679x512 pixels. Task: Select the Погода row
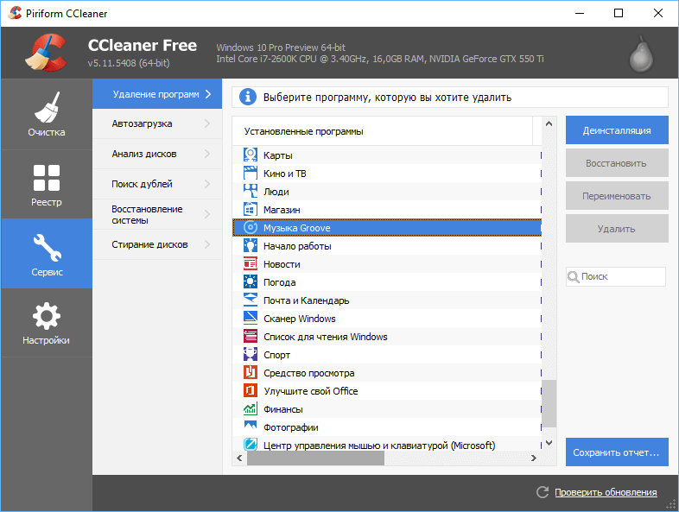click(x=387, y=282)
